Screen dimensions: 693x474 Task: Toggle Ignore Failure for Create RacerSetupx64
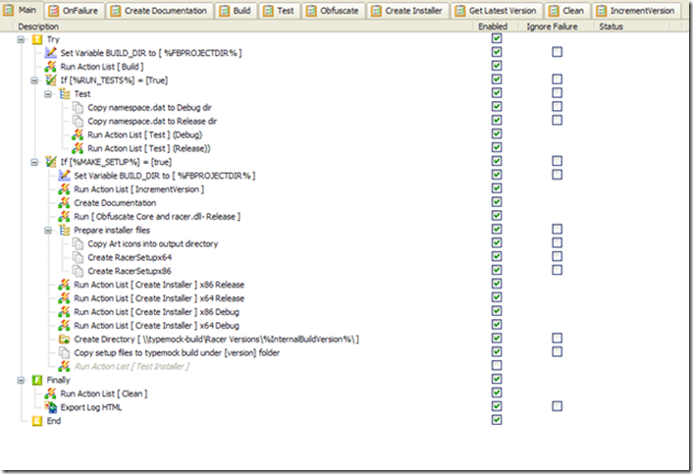coord(558,256)
